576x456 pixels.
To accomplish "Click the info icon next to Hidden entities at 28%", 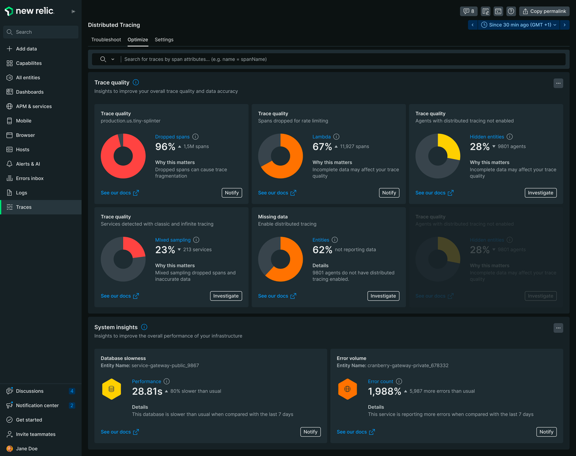I will (x=510, y=137).
